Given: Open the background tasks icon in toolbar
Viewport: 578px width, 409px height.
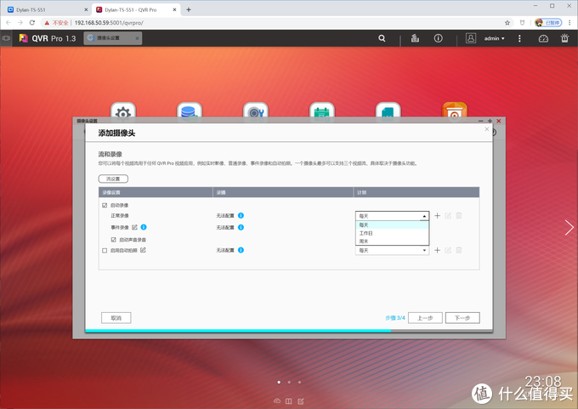Looking at the screenshot, I should (x=415, y=38).
